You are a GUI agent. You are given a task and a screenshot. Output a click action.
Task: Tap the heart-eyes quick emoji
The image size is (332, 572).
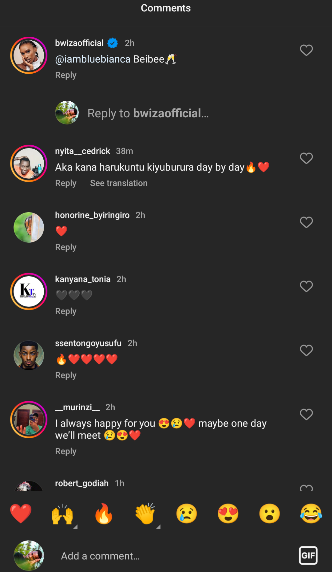tap(228, 513)
